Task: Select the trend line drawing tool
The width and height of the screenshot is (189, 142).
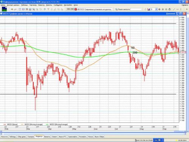Action: coord(174,9)
